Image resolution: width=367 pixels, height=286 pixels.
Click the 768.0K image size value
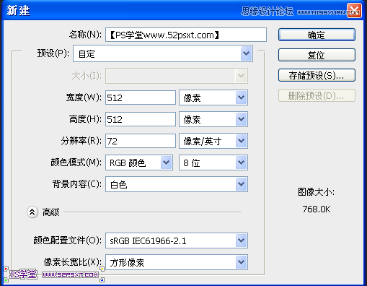317,209
